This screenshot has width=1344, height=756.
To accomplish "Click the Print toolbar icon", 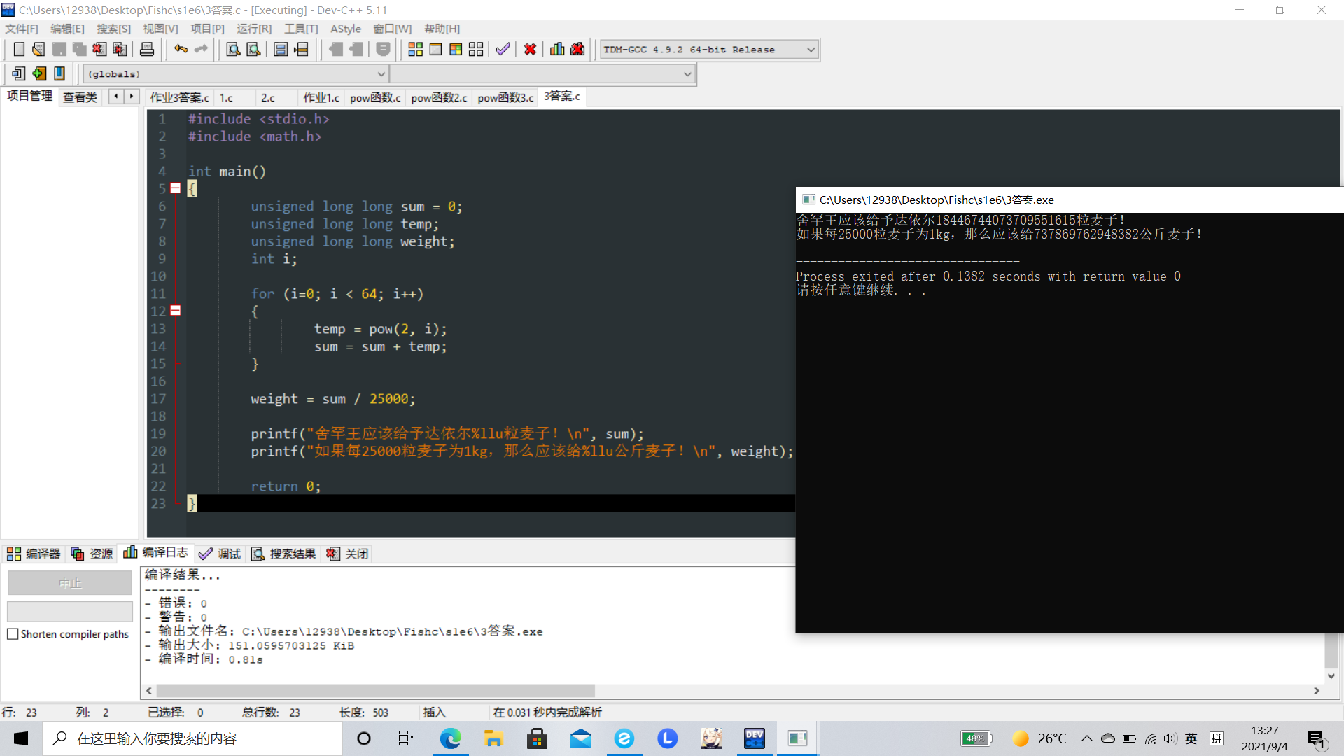I will pos(147,50).
